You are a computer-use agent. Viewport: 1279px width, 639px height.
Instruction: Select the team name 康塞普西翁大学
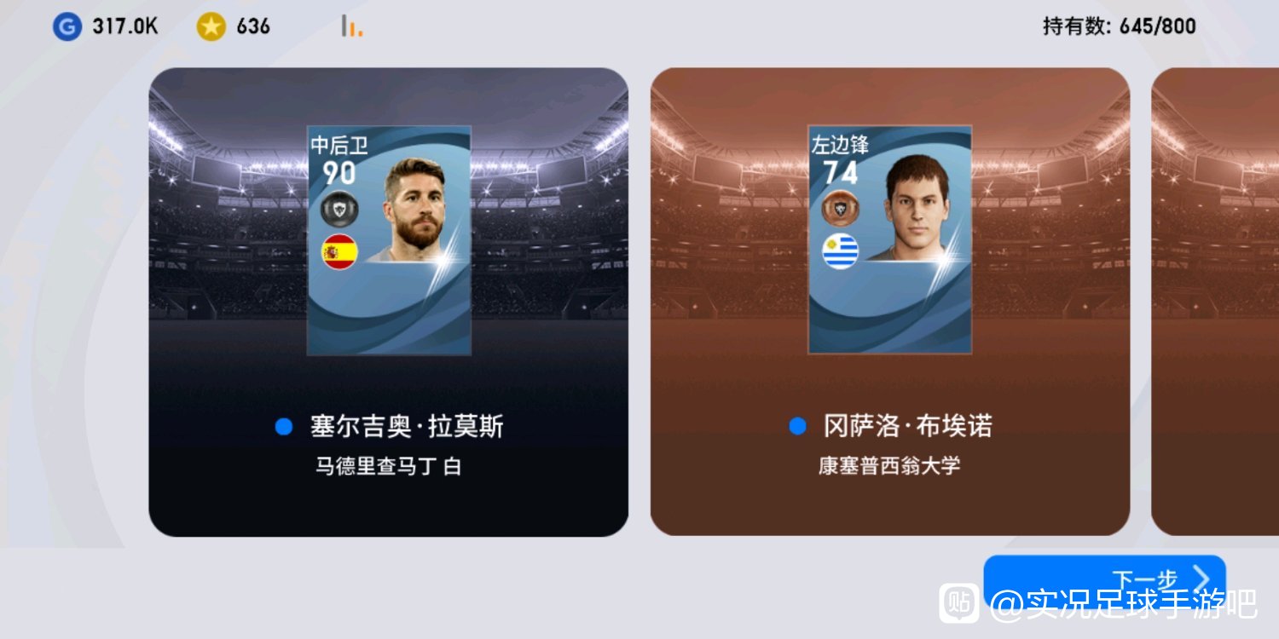click(x=889, y=466)
